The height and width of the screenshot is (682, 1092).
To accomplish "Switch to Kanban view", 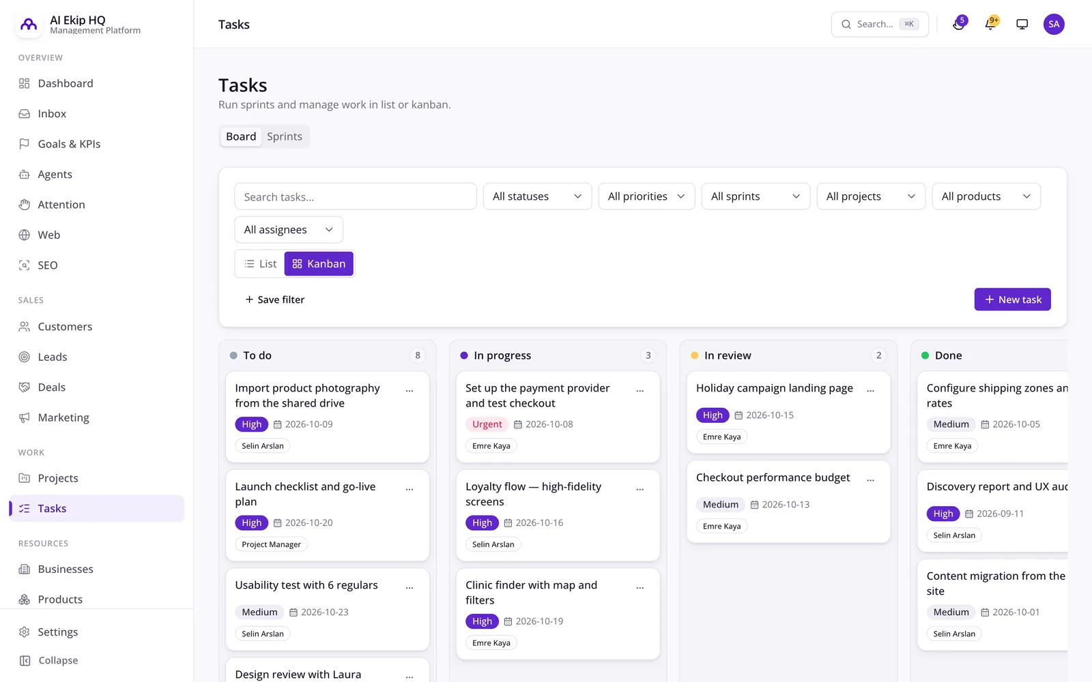I will (319, 264).
